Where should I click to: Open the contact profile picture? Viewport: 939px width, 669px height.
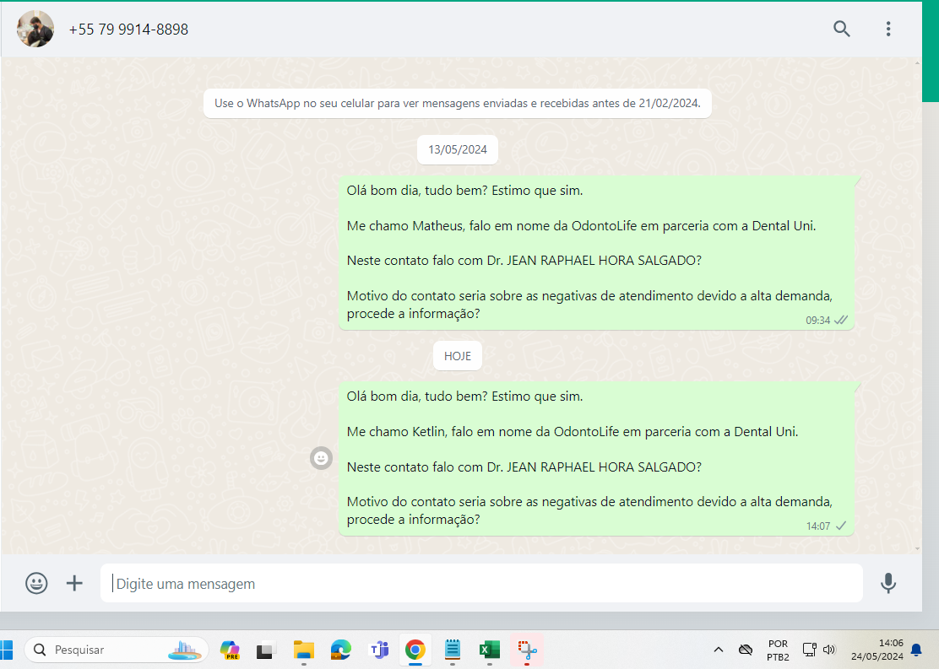pos(35,29)
